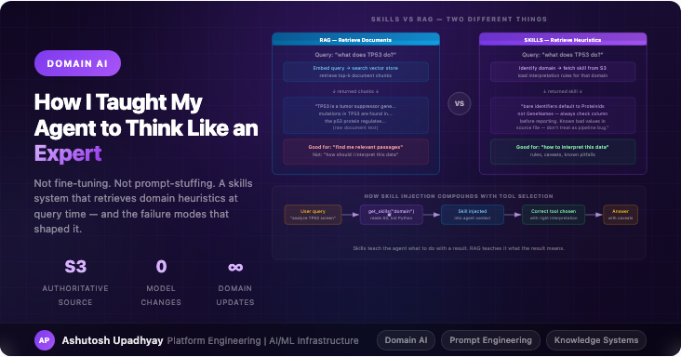Image resolution: width=681 pixels, height=357 pixels.
Task: Click the User query flow step
Action: pos(313,215)
